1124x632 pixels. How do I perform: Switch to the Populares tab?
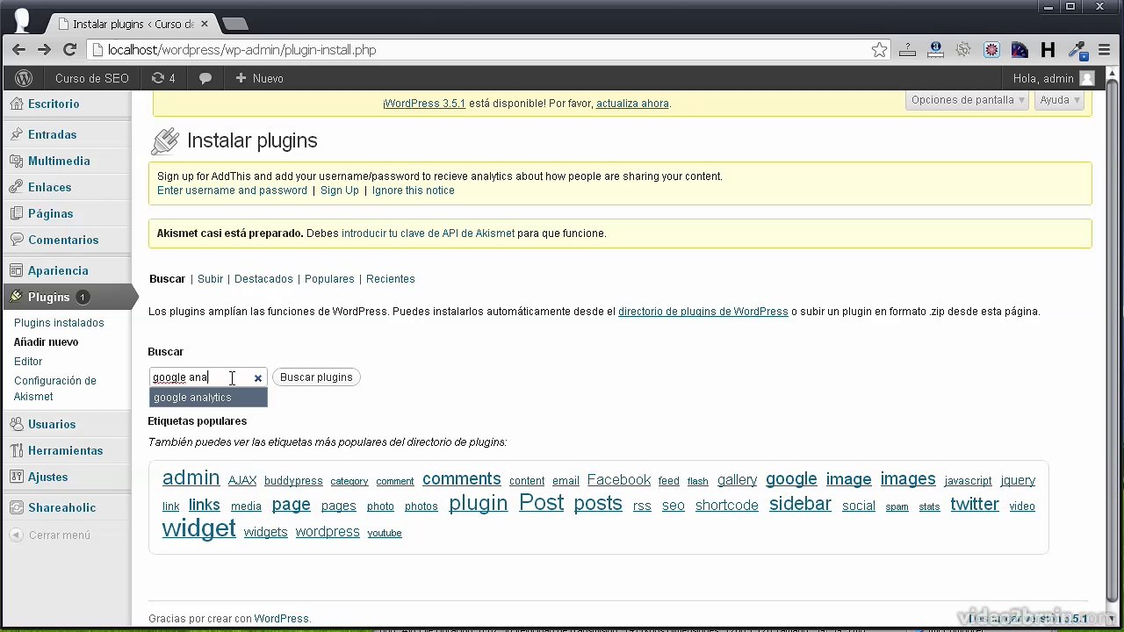pos(329,279)
